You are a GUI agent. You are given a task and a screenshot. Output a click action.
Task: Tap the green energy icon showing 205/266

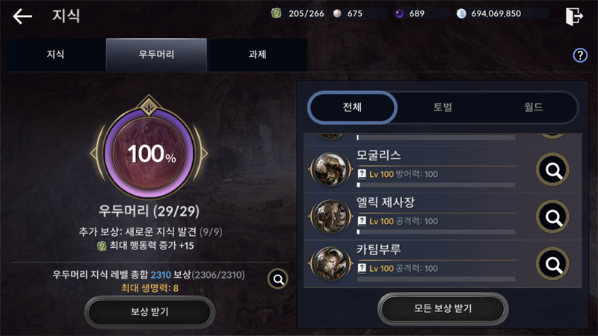276,13
